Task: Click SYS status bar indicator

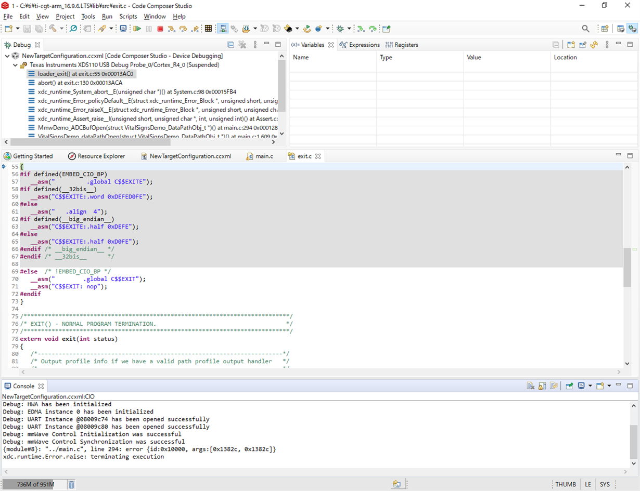Action: pos(605,484)
